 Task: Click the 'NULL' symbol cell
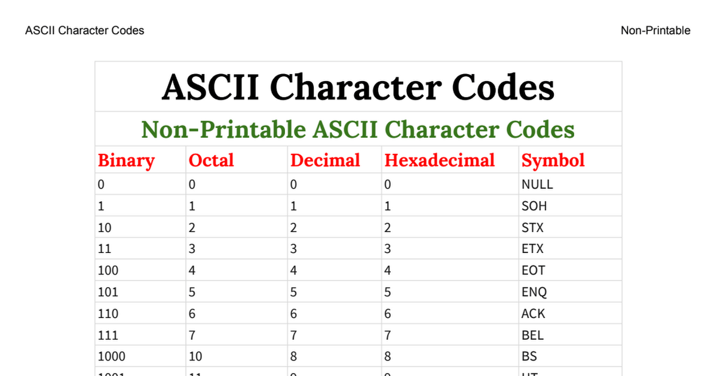pos(537,184)
